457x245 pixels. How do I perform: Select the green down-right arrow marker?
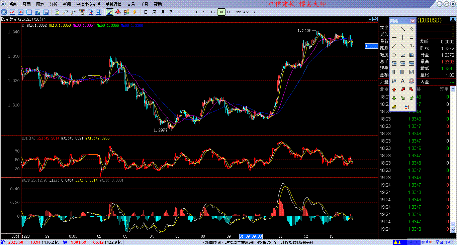coord(403,98)
